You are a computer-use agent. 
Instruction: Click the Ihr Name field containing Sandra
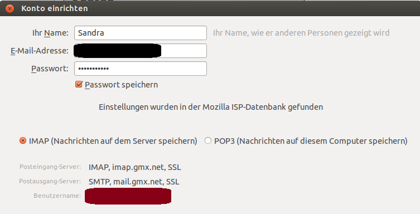[x=141, y=33]
